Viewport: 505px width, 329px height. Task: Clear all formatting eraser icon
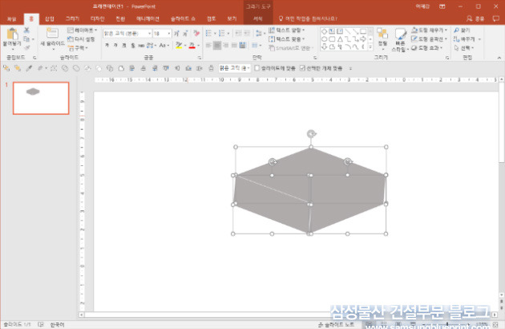(196, 33)
